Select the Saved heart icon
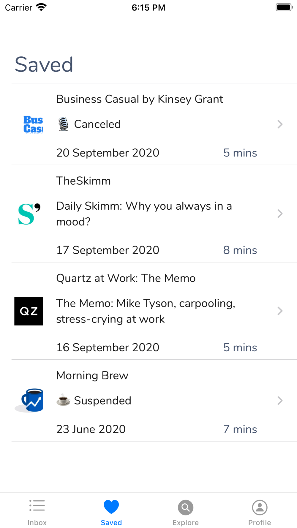The width and height of the screenshot is (297, 528). coord(111,507)
